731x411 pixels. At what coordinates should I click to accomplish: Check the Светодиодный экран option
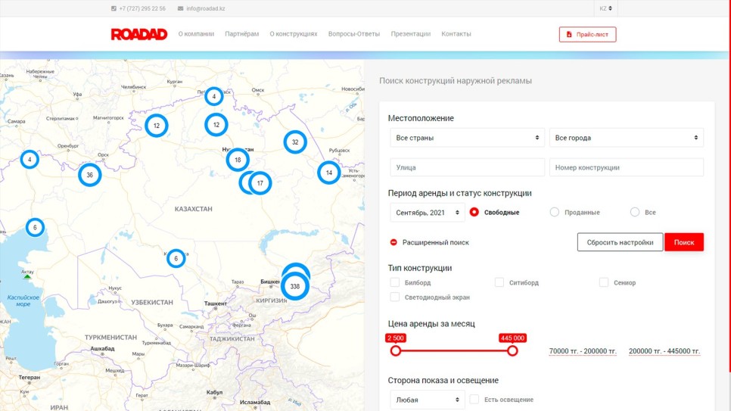(x=394, y=297)
